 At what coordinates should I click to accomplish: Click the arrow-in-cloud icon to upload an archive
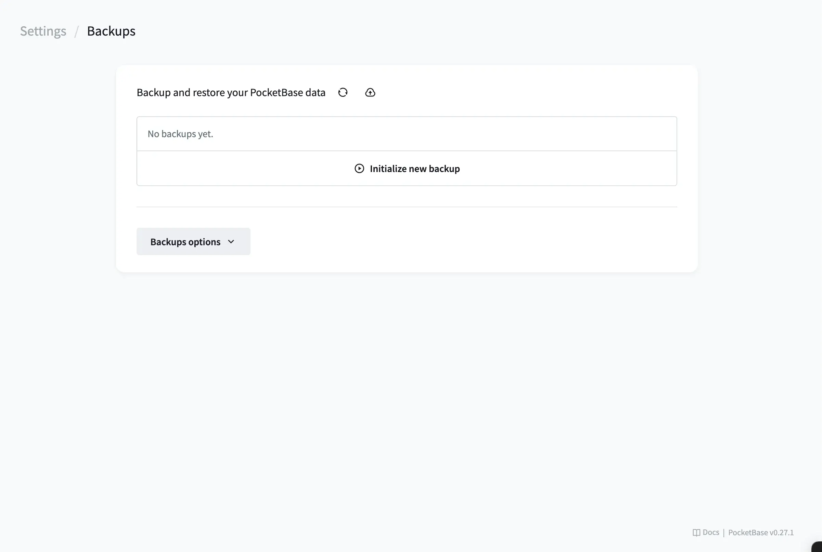click(x=370, y=92)
